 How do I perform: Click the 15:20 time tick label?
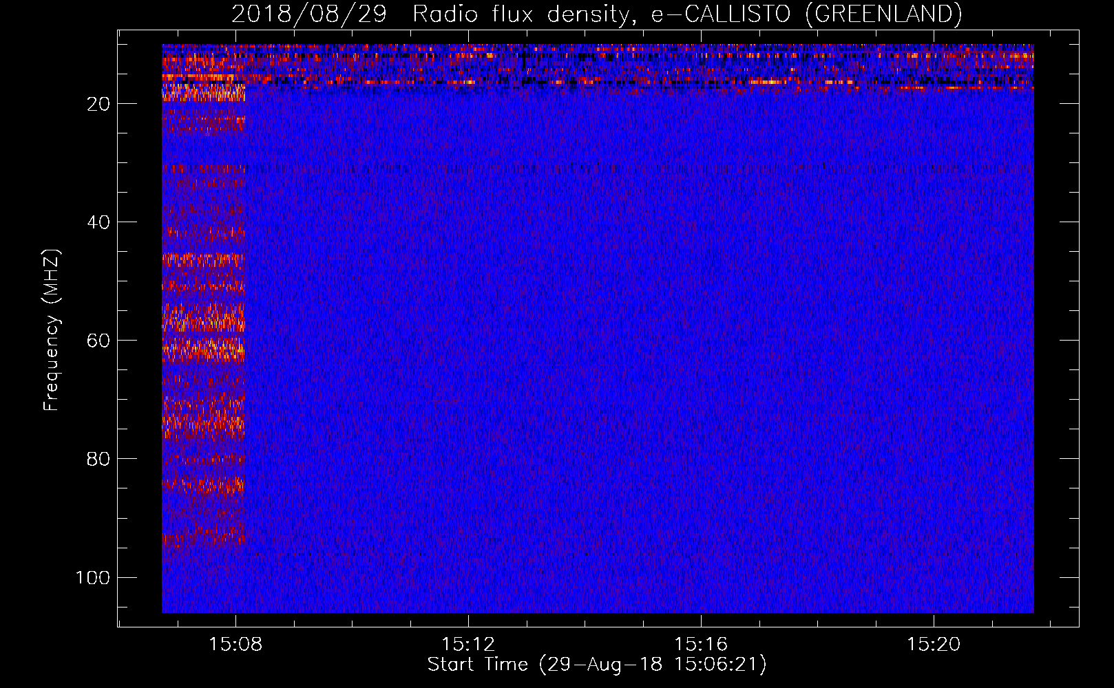click(934, 645)
